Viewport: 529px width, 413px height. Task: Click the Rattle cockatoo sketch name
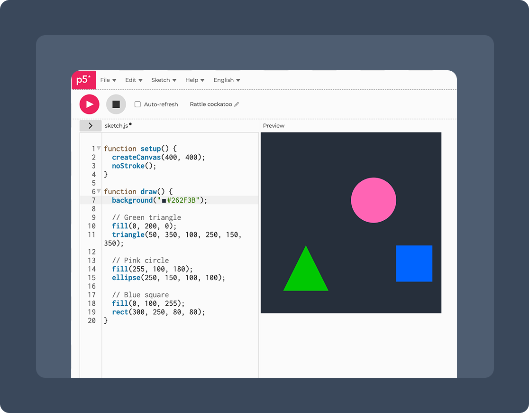pyautogui.click(x=210, y=104)
